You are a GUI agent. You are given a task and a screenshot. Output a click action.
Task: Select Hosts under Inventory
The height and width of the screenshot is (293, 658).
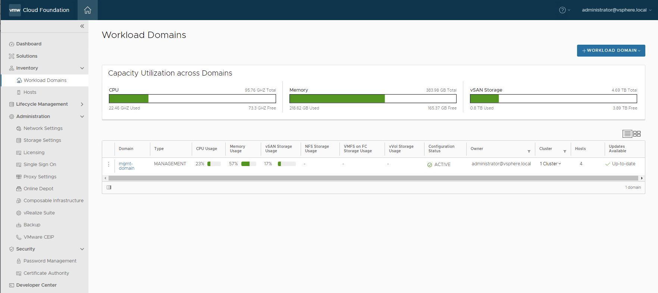[x=30, y=92]
